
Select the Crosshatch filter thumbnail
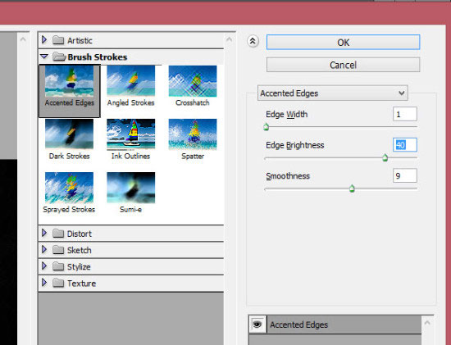193,81
